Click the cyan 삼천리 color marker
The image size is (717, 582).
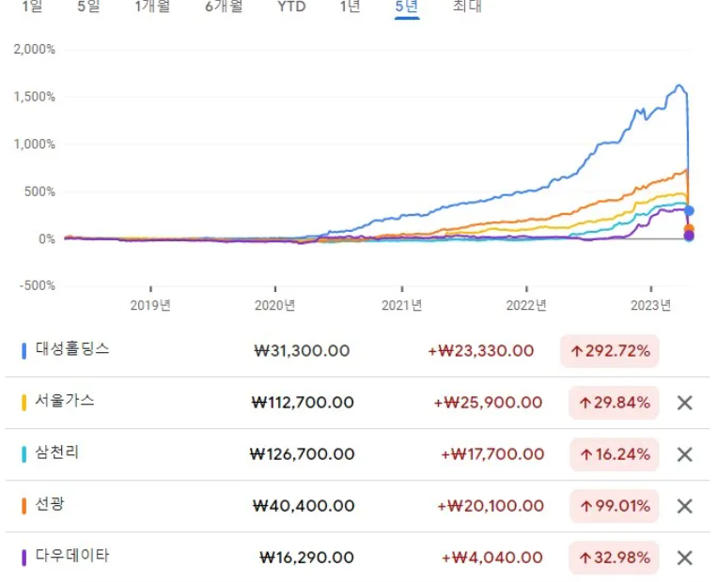[x=23, y=454]
